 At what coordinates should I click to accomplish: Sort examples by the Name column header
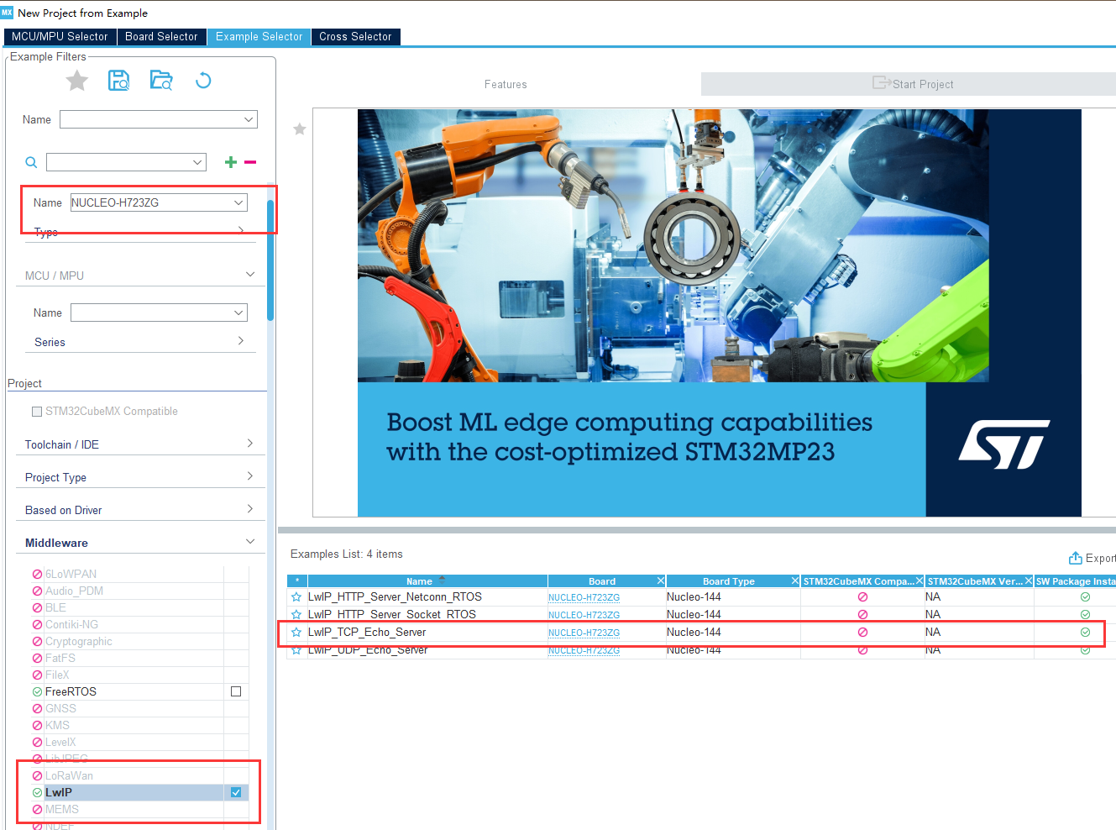427,581
